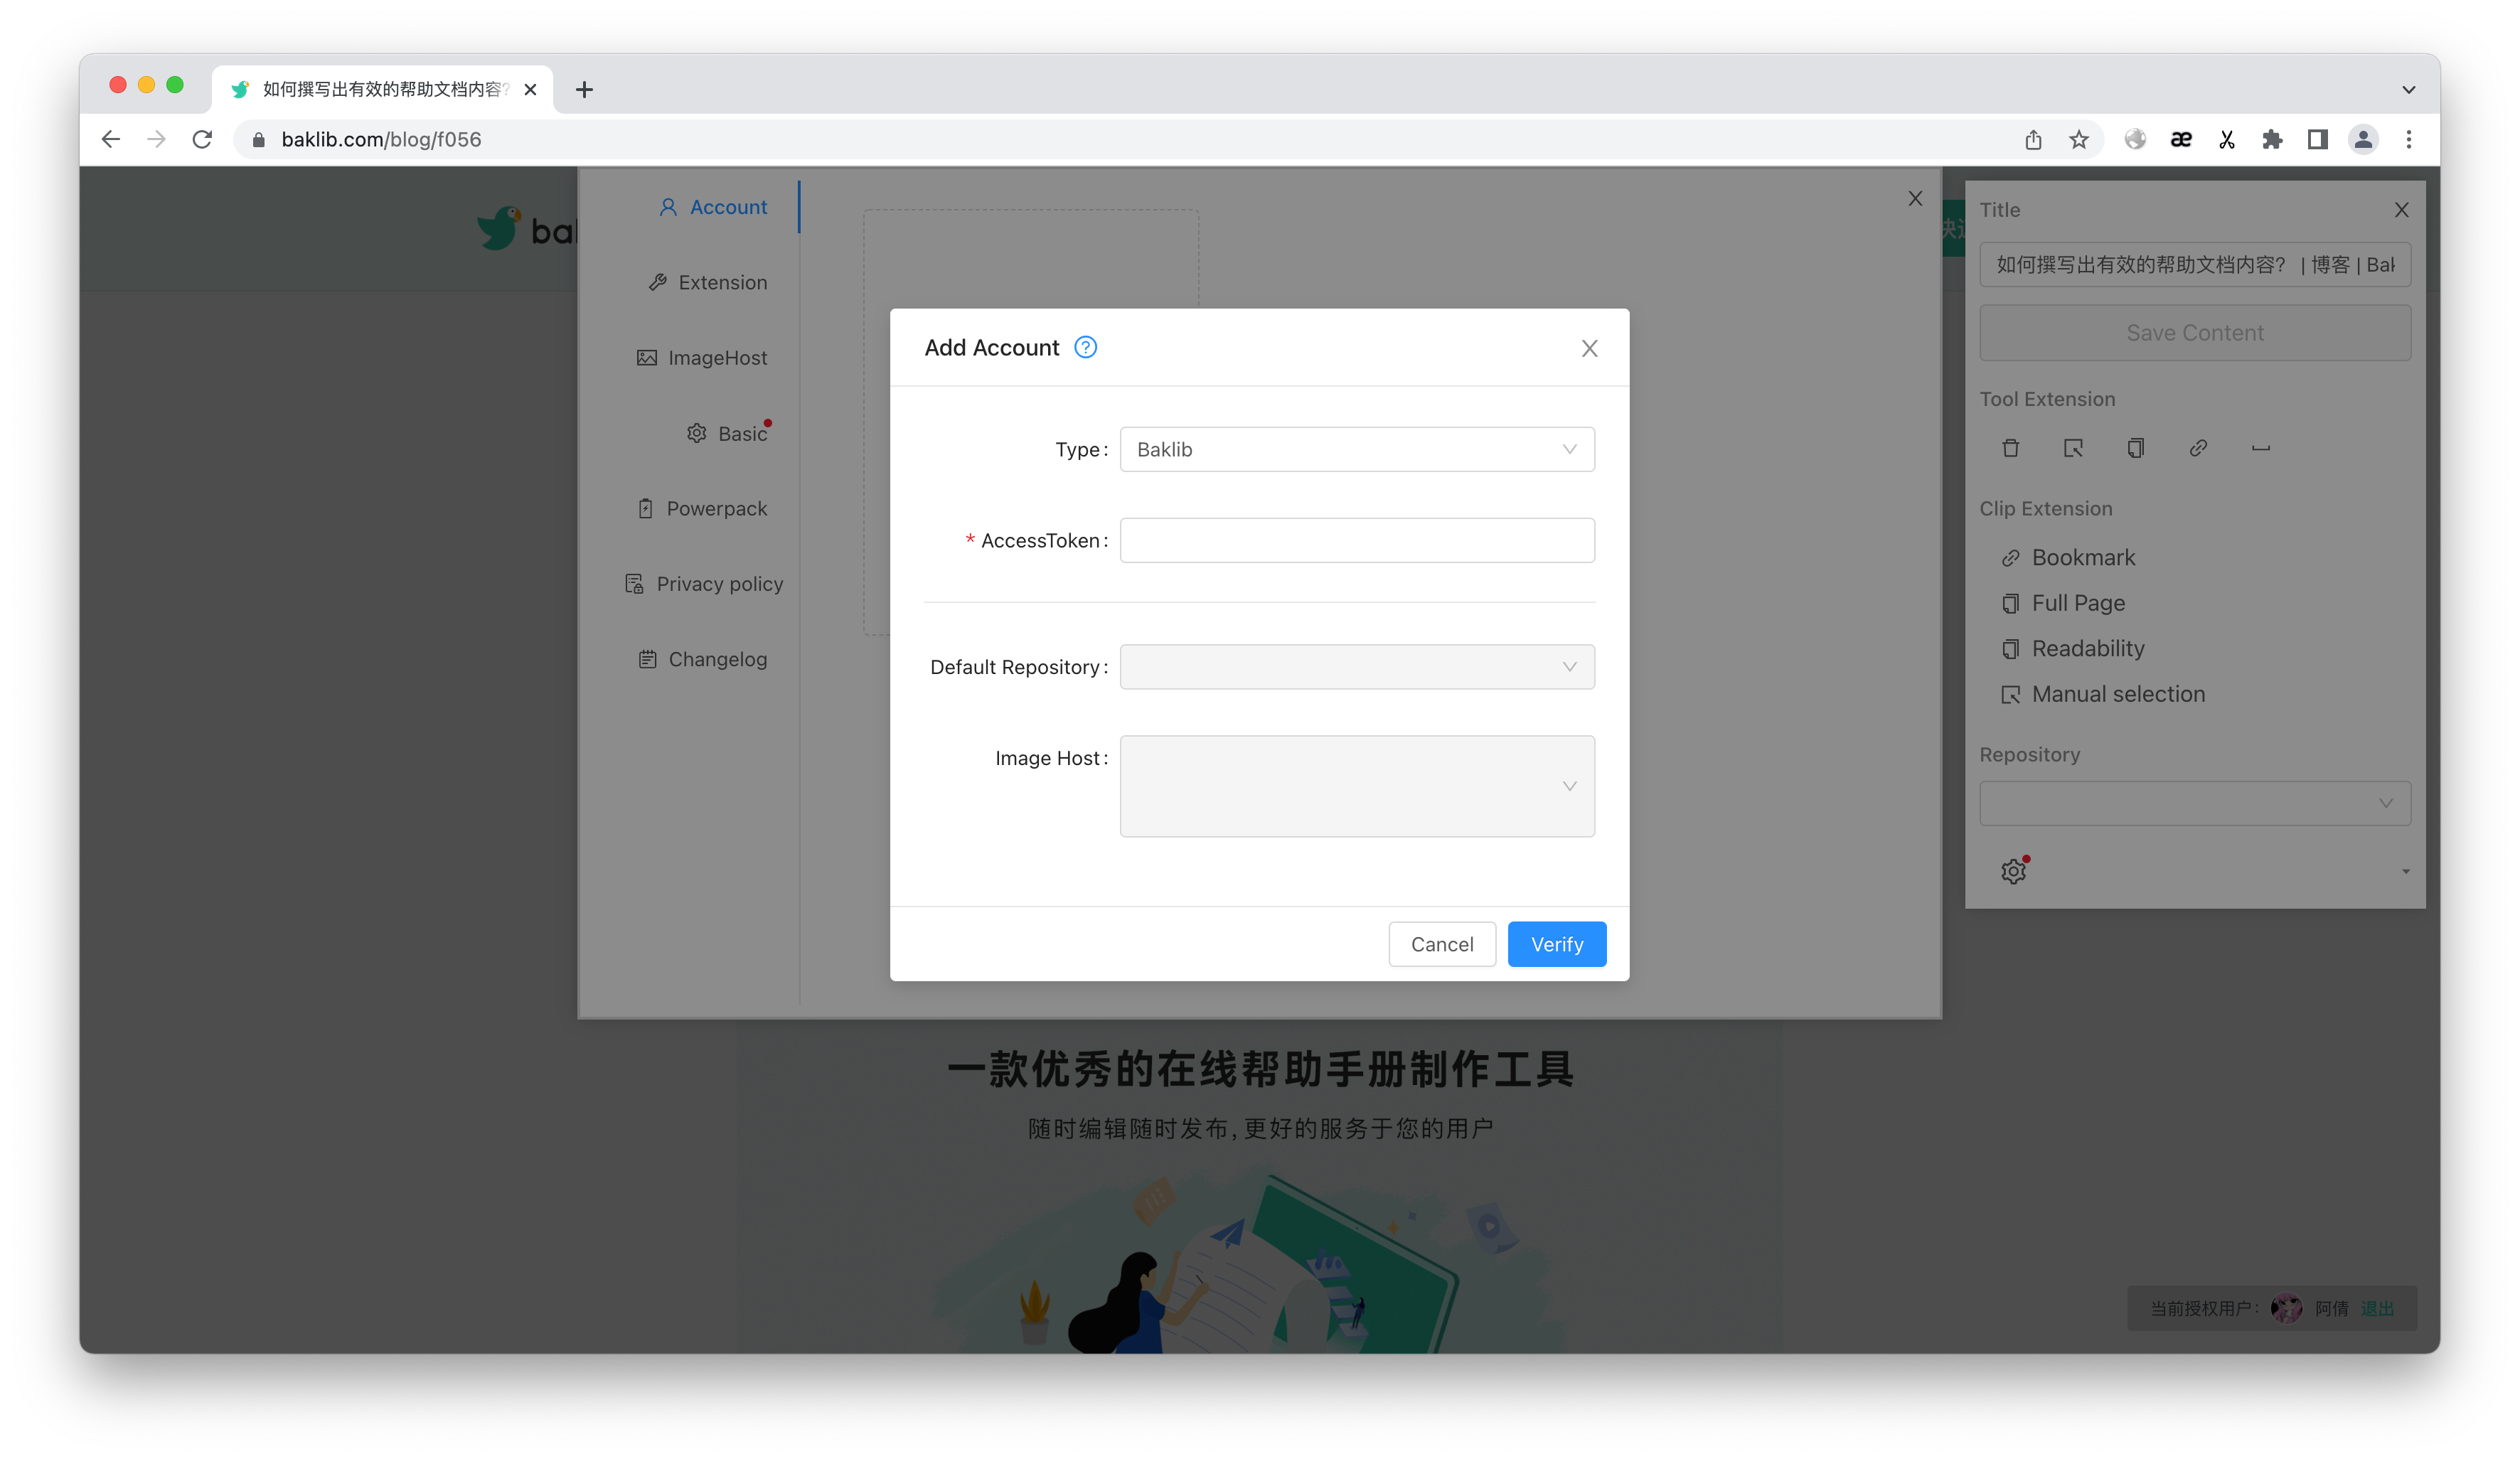Expand the Image Host dropdown
Viewport: 2520px width, 1459px height.
[x=1357, y=786]
